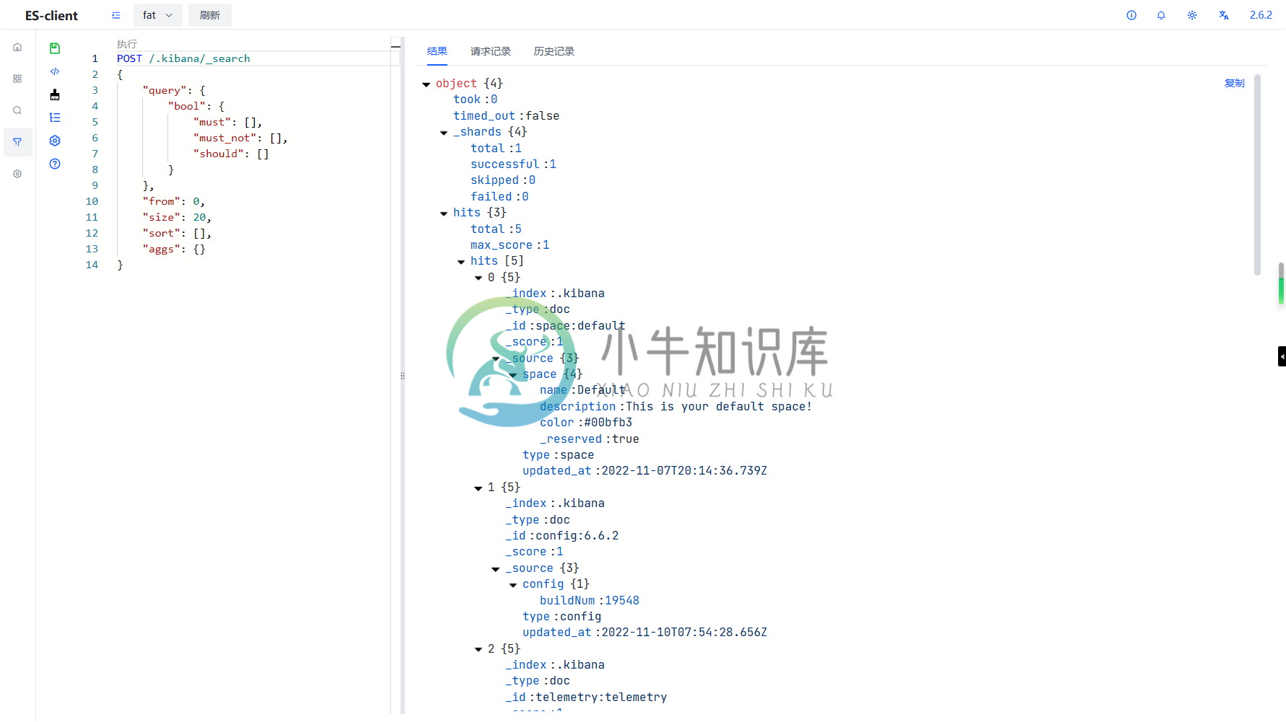Click the _id :config:6.6.2 entry
The image size is (1286, 722).
[x=562, y=536]
